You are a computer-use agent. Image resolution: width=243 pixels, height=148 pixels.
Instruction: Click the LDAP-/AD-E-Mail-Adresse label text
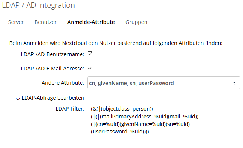pos(52,69)
